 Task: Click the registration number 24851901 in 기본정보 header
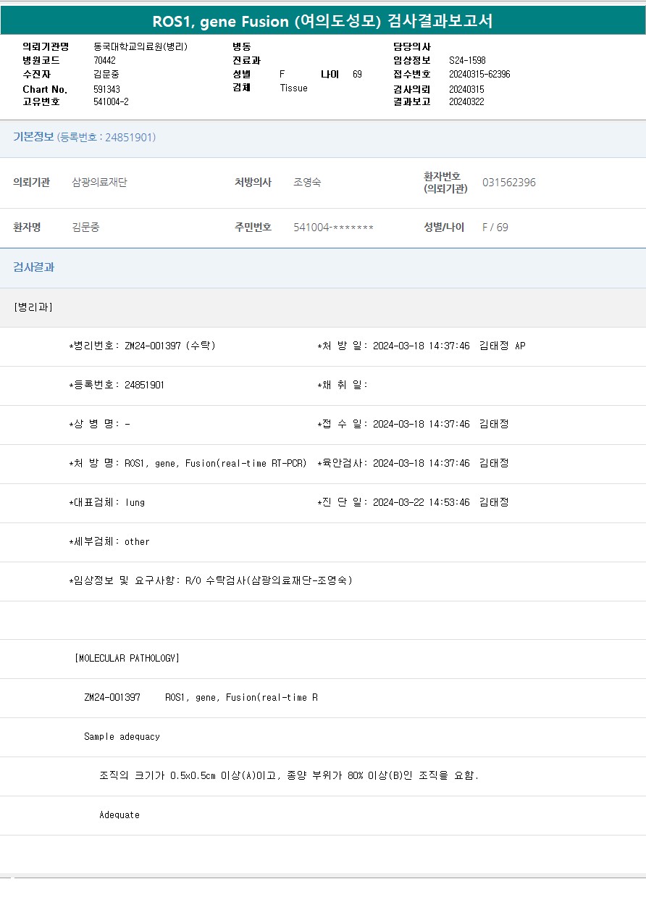coord(130,138)
